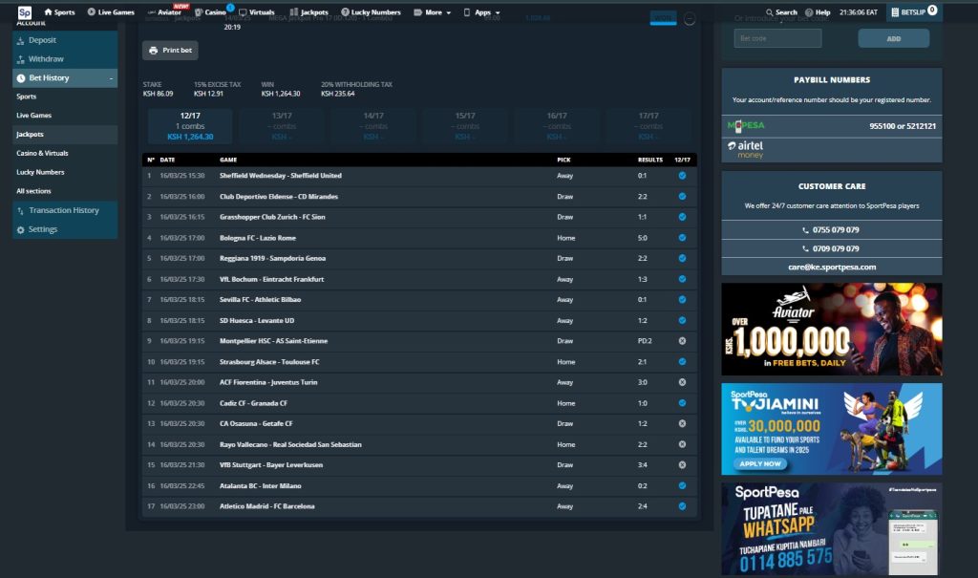Launch Aviator from the top bar
This screenshot has width=978, height=578.
(x=164, y=11)
